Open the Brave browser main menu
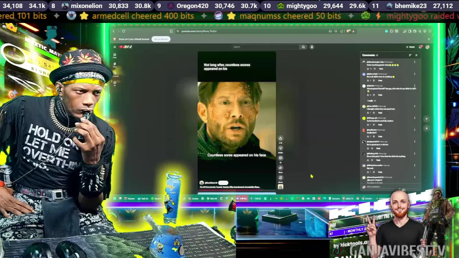Image resolution: width=459 pixels, height=258 pixels. [x=430, y=31]
